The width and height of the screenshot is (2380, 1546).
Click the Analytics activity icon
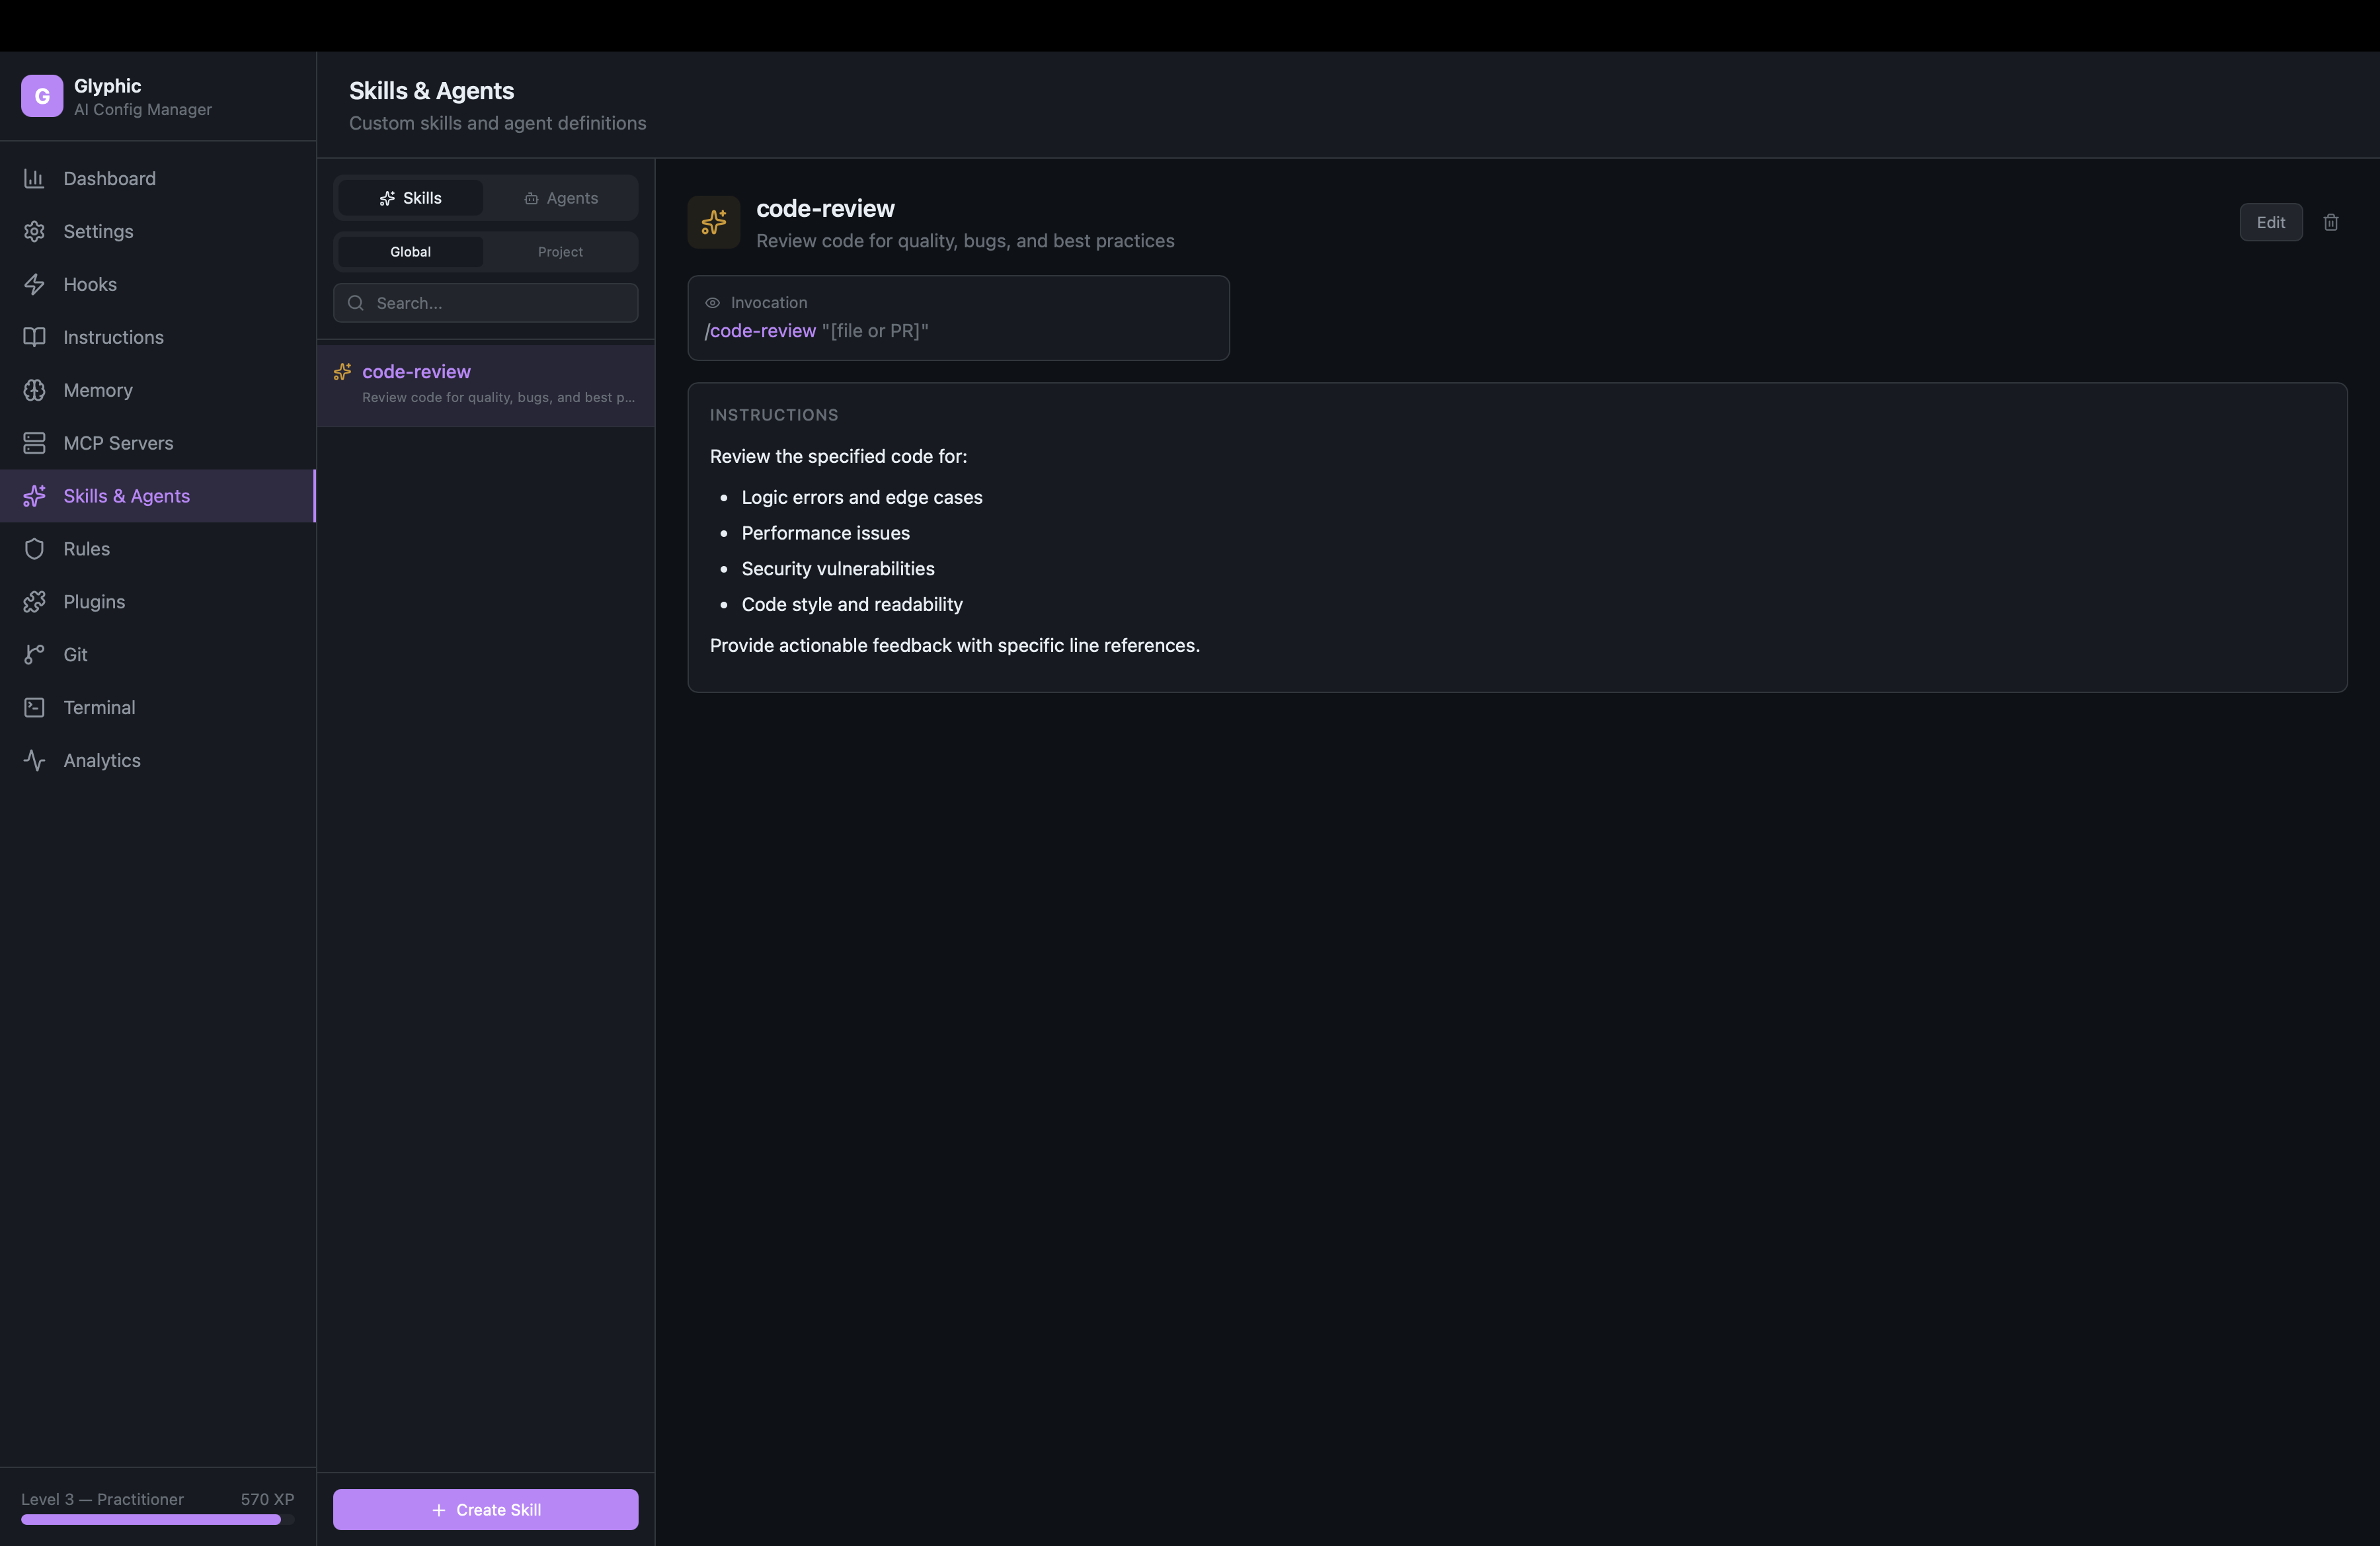pos(35,761)
